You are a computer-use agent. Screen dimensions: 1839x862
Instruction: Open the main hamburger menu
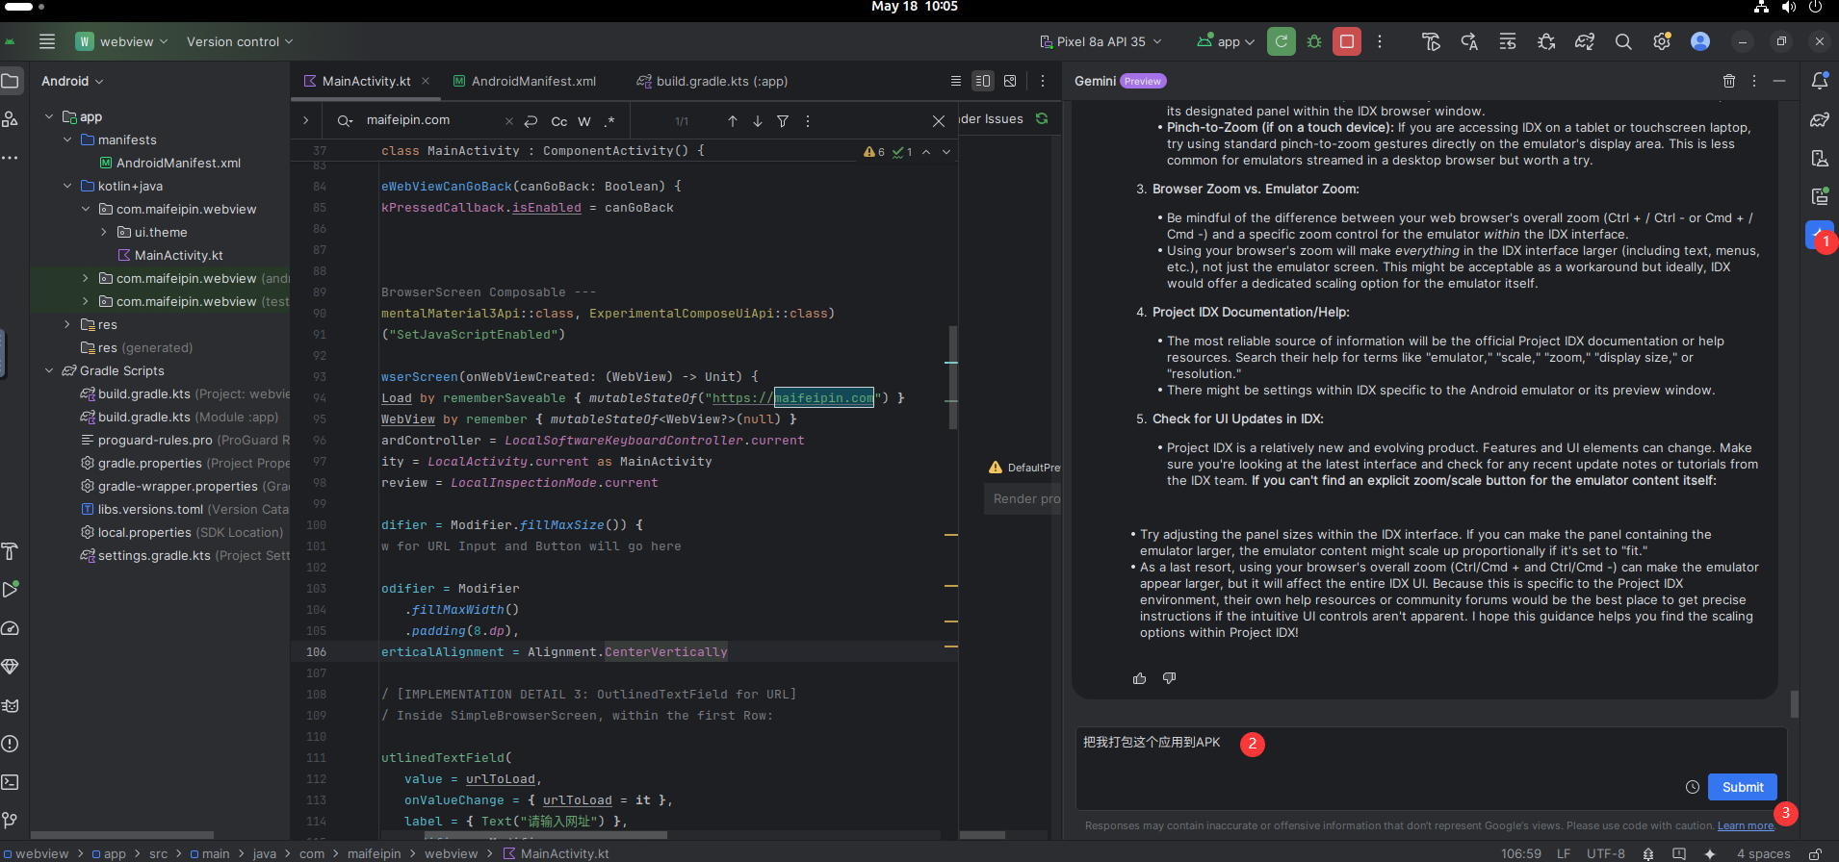click(47, 41)
